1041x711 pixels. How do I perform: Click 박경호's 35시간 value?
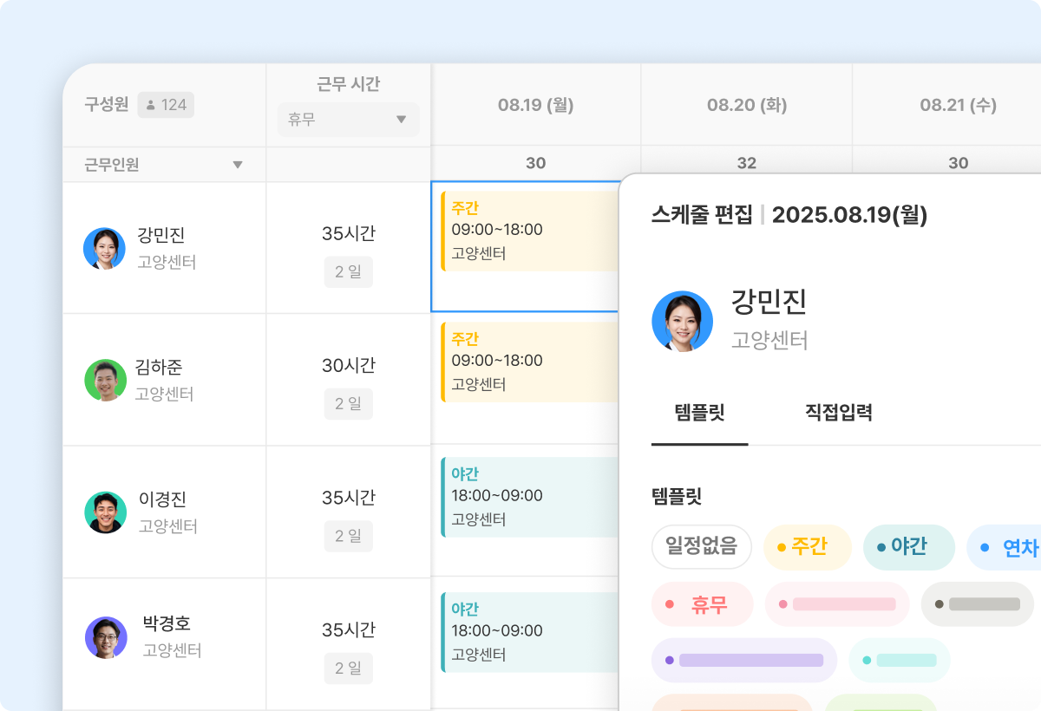(x=349, y=629)
